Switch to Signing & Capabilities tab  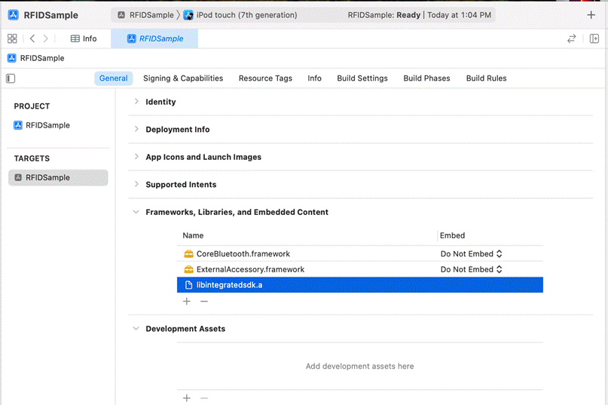click(x=183, y=78)
